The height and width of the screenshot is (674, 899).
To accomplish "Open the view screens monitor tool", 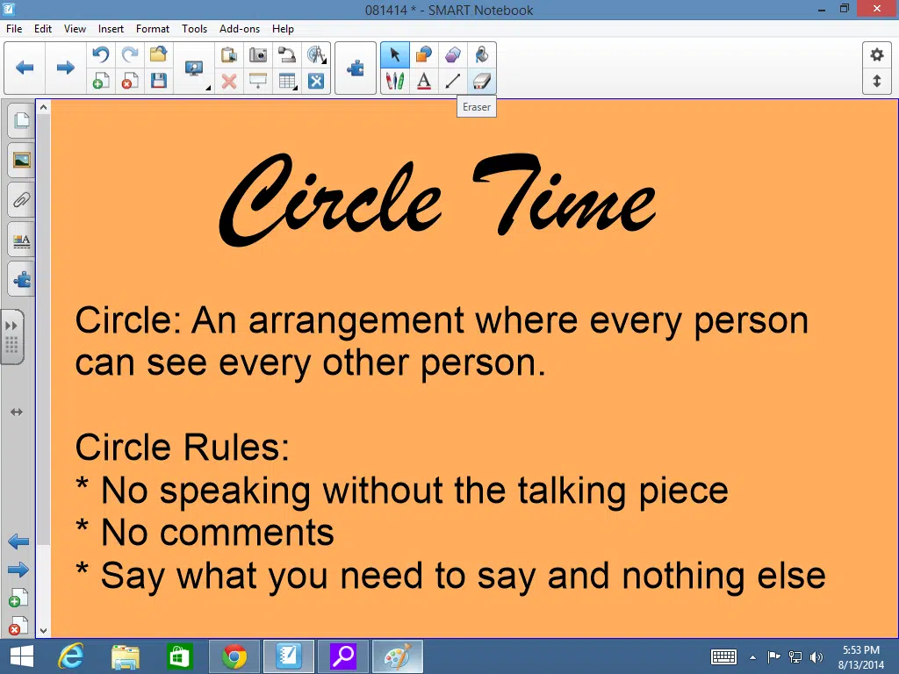I will click(194, 68).
